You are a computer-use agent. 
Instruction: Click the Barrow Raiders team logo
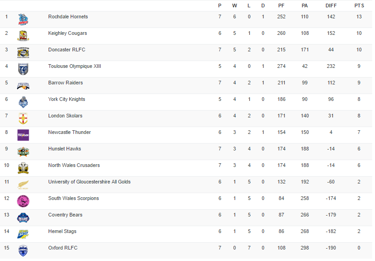click(23, 85)
